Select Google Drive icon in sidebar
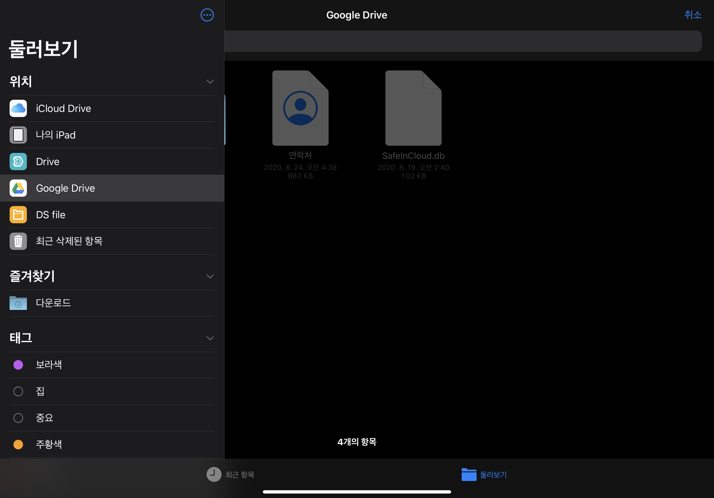 point(18,188)
